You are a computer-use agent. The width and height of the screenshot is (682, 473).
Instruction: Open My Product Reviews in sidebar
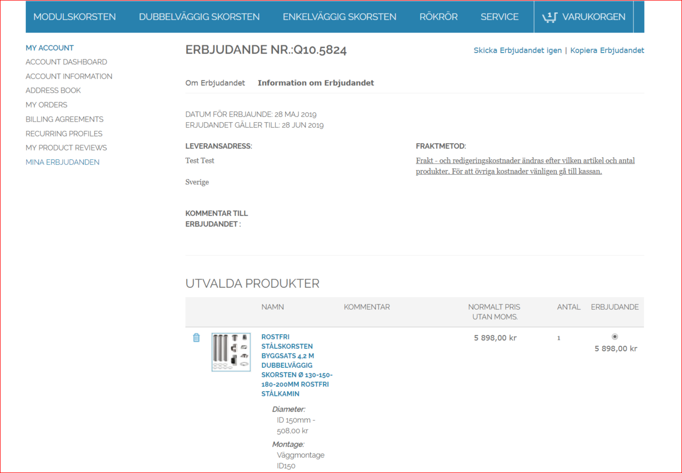coord(66,148)
